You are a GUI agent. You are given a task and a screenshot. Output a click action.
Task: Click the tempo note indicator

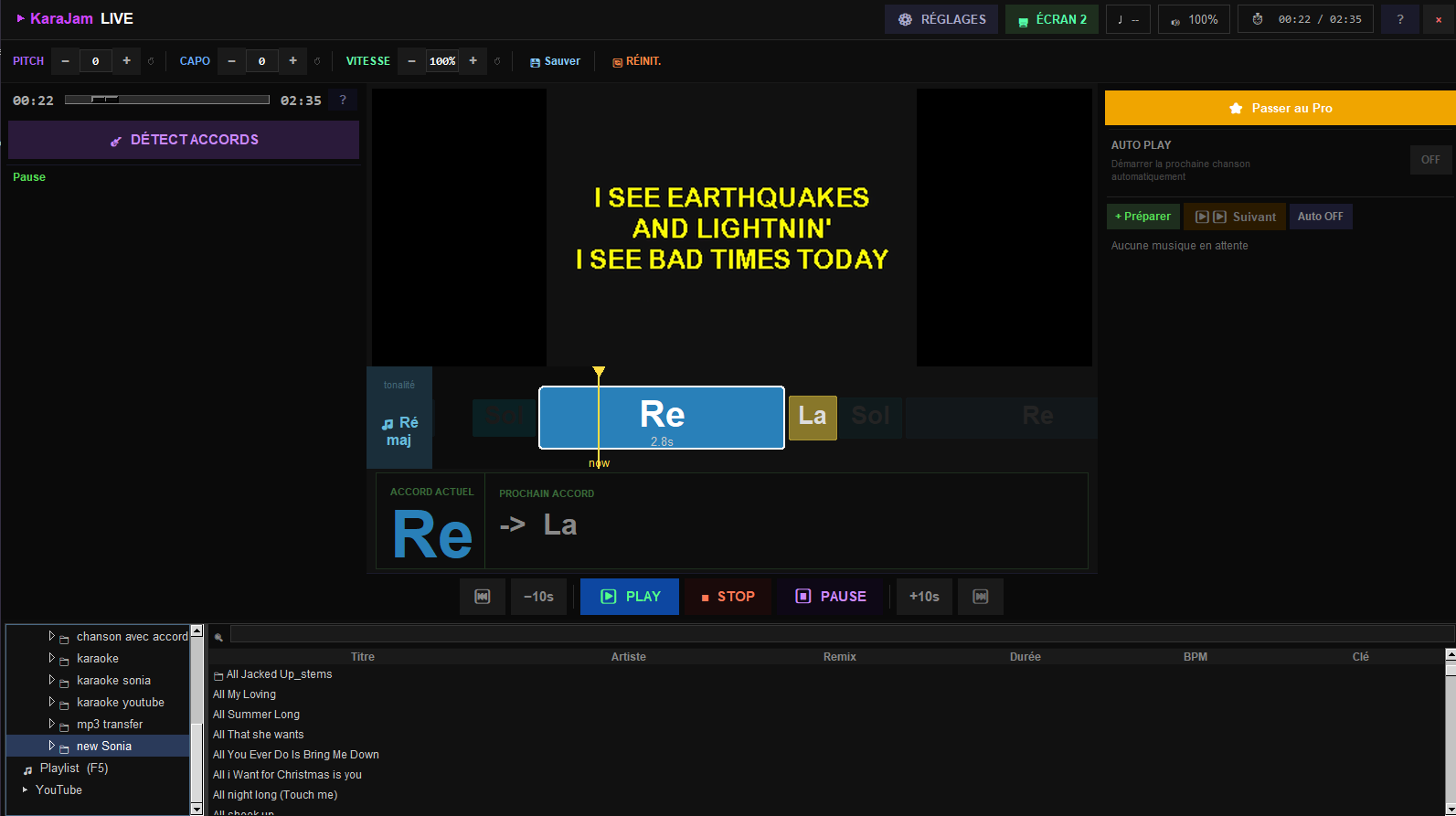[1128, 19]
